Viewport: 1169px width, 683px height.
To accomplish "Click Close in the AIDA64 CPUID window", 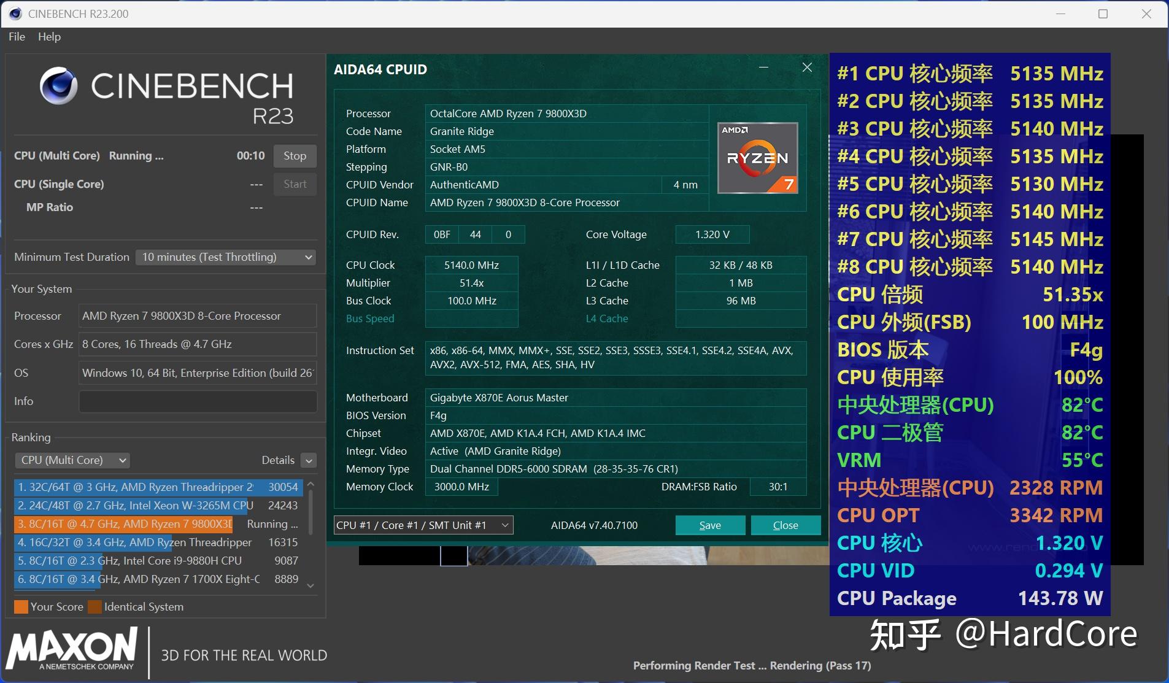I will click(785, 525).
